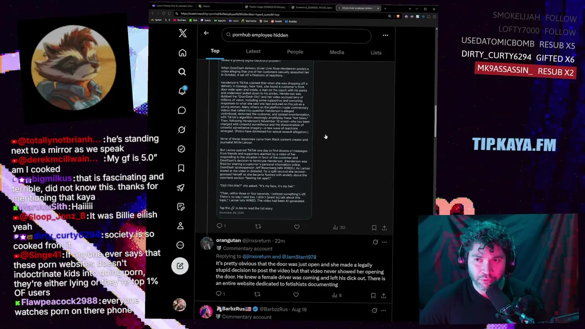Open the @JamStan1978 mention link
Screen dimensions: 585x329
[x=299, y=257]
